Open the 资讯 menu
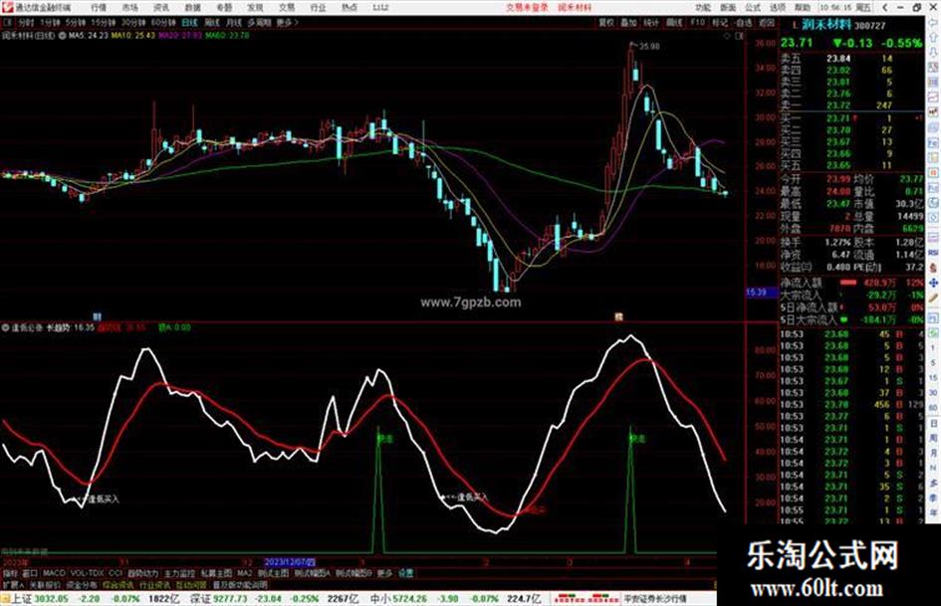 point(161,7)
